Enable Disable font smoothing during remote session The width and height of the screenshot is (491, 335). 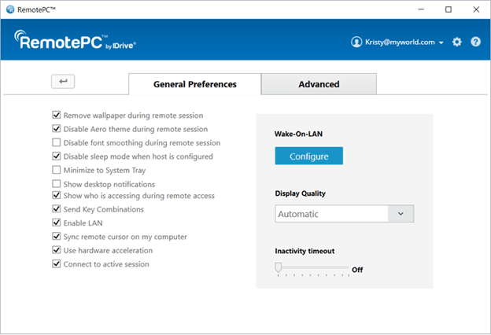(57, 142)
